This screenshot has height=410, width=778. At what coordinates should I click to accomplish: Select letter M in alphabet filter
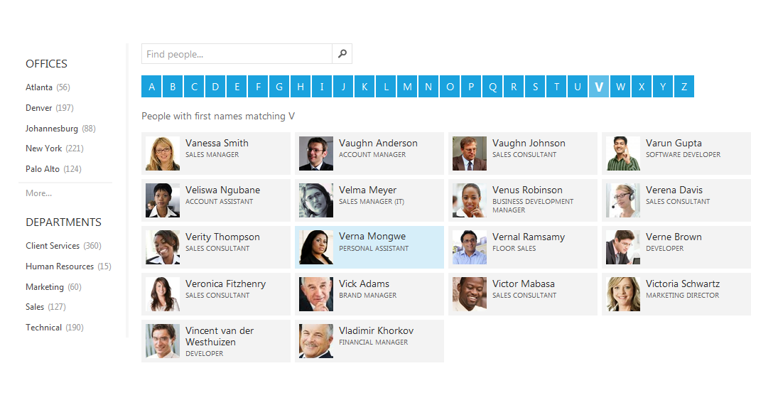point(407,87)
